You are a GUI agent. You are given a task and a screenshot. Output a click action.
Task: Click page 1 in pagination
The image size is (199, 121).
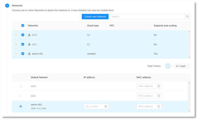pos(168,66)
